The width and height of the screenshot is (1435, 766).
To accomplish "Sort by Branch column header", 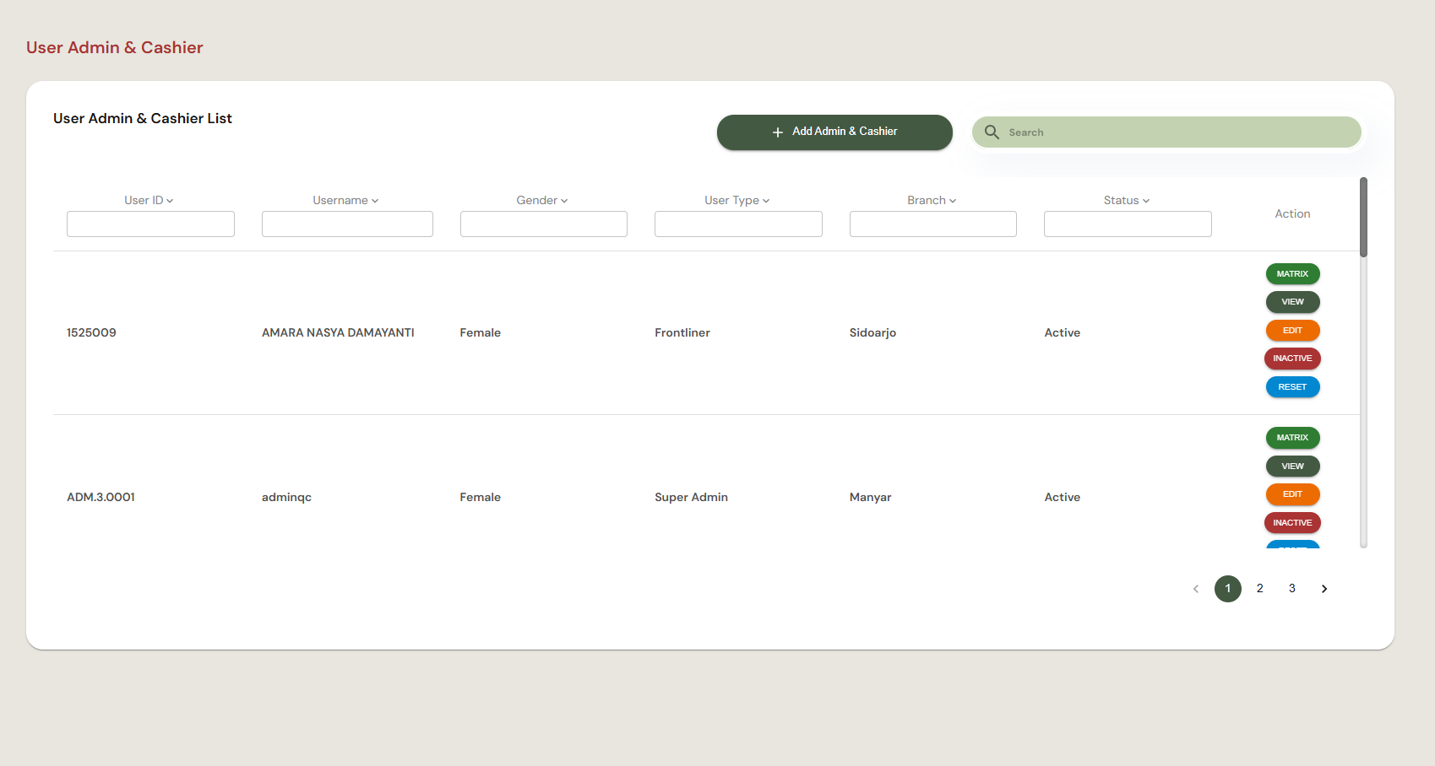I will [x=932, y=201].
